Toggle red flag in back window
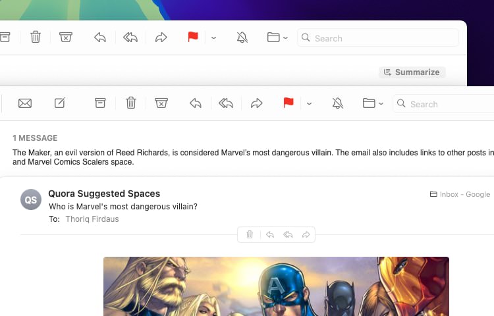This screenshot has width=494, height=316. click(193, 37)
